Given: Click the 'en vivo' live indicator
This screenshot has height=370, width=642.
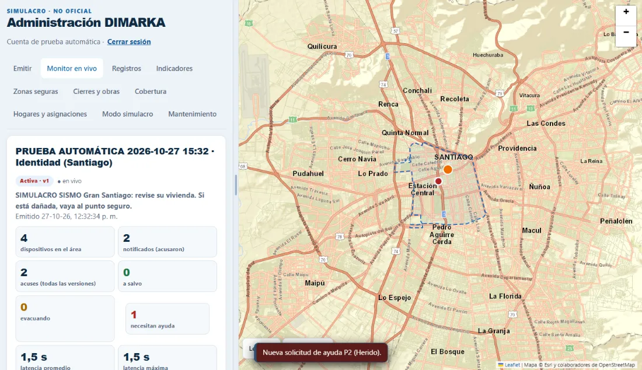Looking at the screenshot, I should (x=69, y=181).
